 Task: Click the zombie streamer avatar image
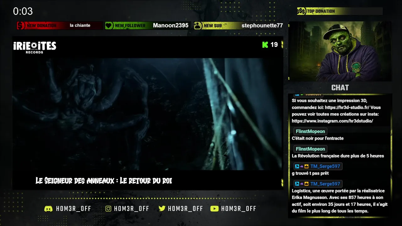(x=340, y=51)
